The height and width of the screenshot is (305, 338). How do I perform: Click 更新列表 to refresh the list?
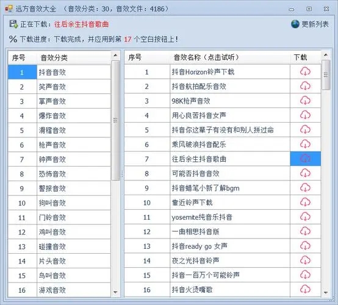click(315, 24)
